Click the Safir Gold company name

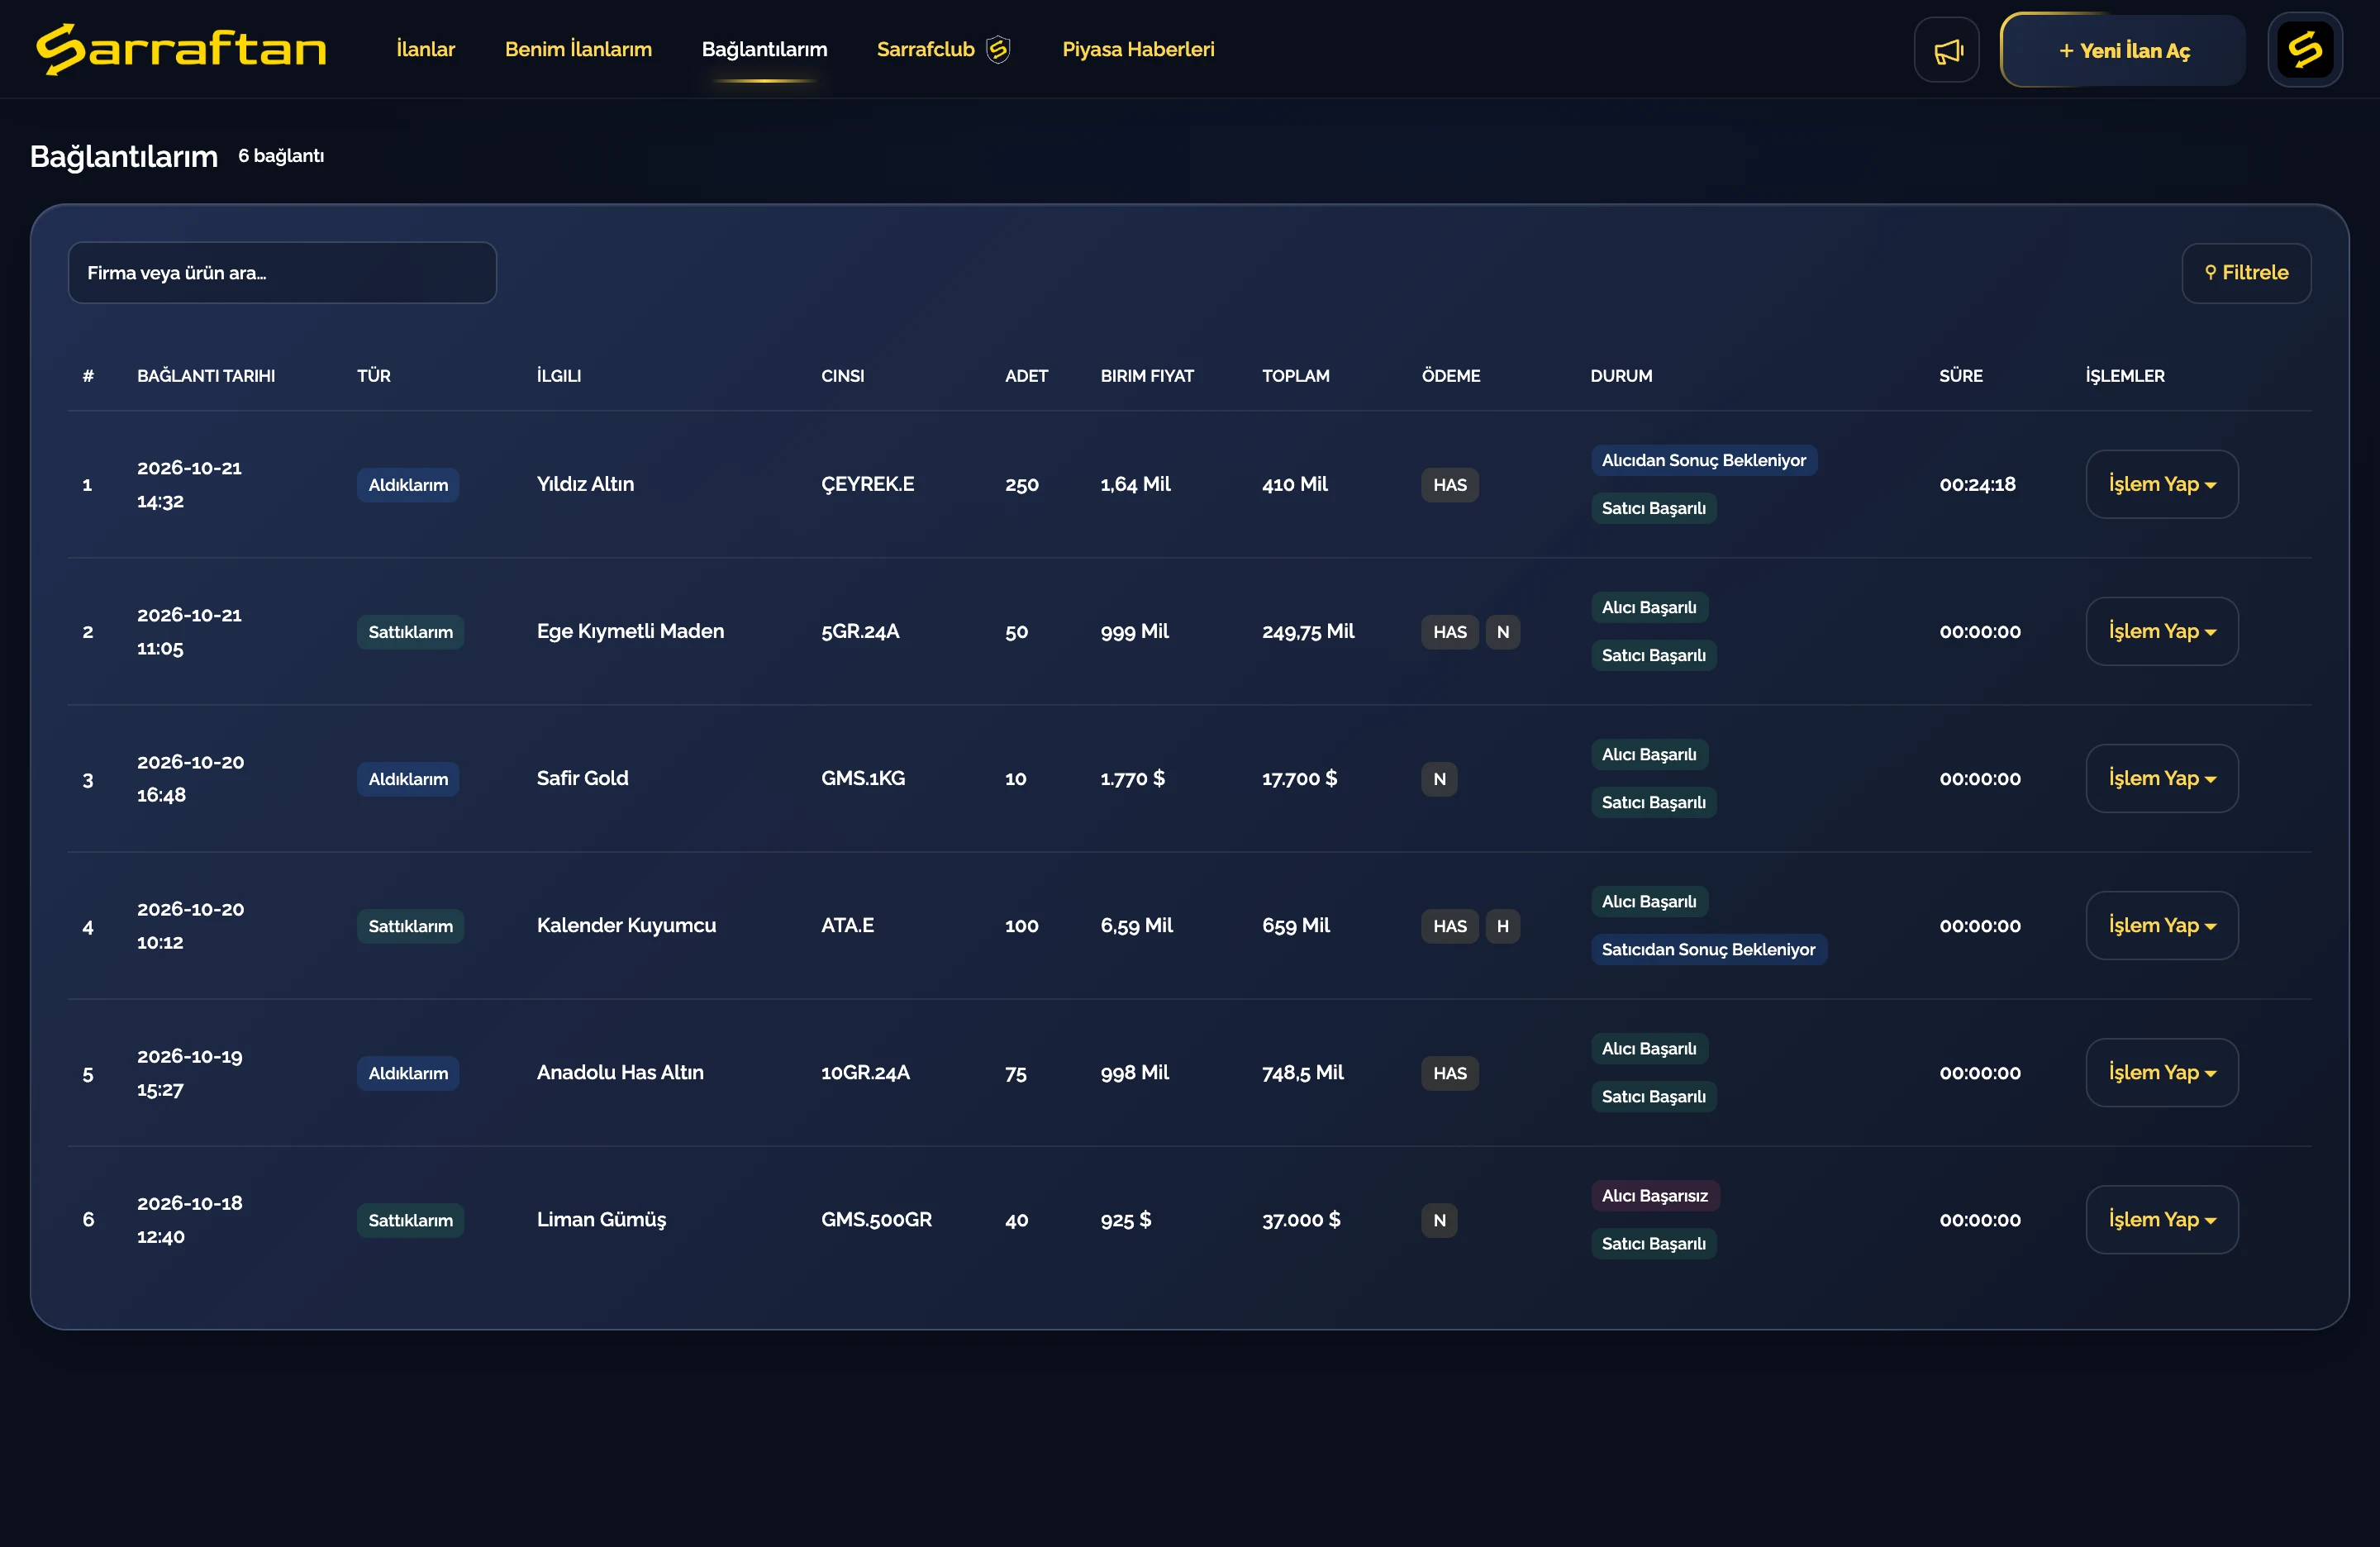coord(582,778)
